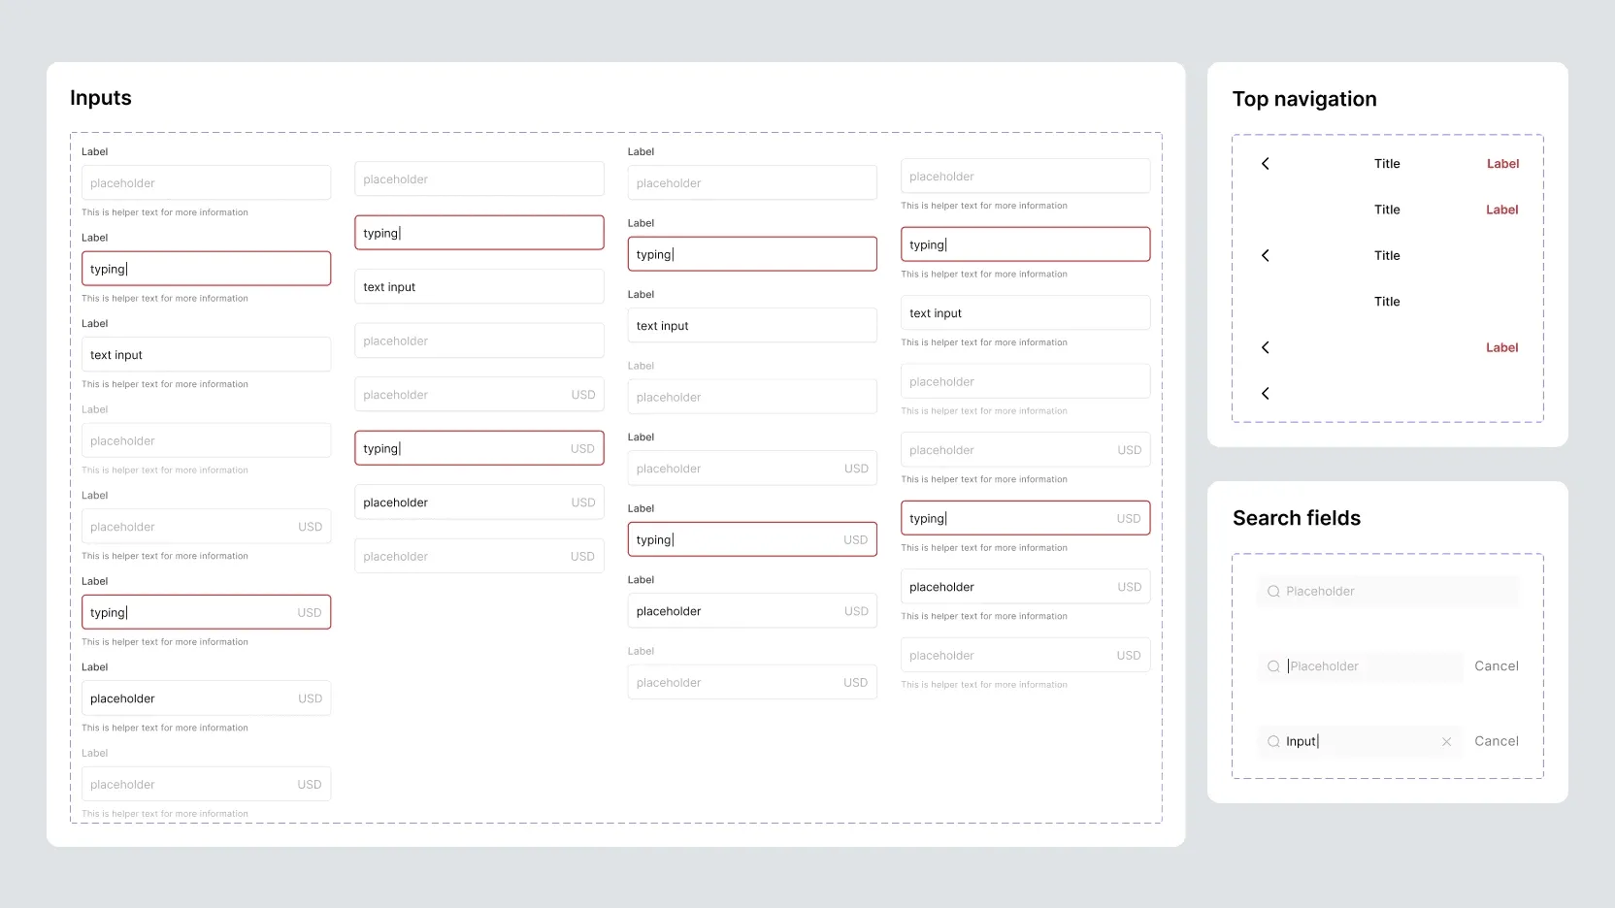
Task: Select the Title in the chevron row without Label
Action: (1387, 256)
